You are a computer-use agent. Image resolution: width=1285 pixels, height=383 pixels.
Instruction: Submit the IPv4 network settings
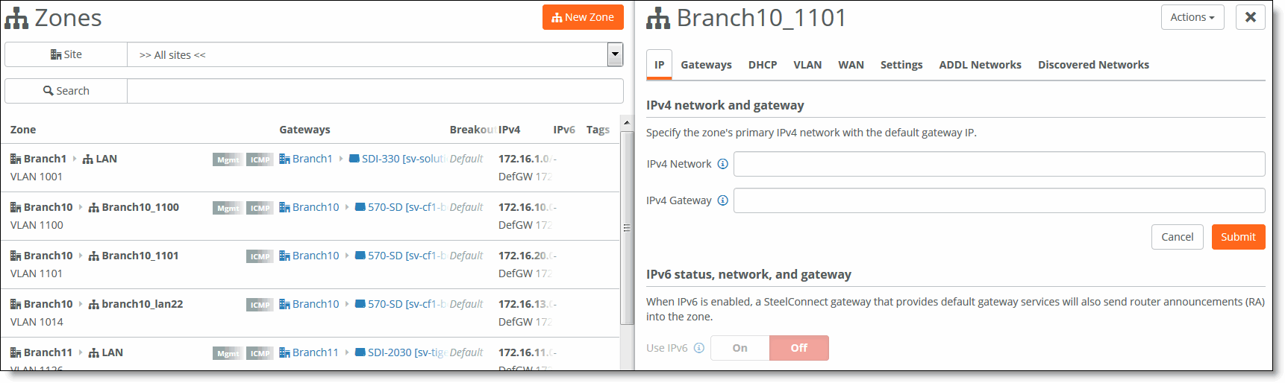pyautogui.click(x=1238, y=237)
